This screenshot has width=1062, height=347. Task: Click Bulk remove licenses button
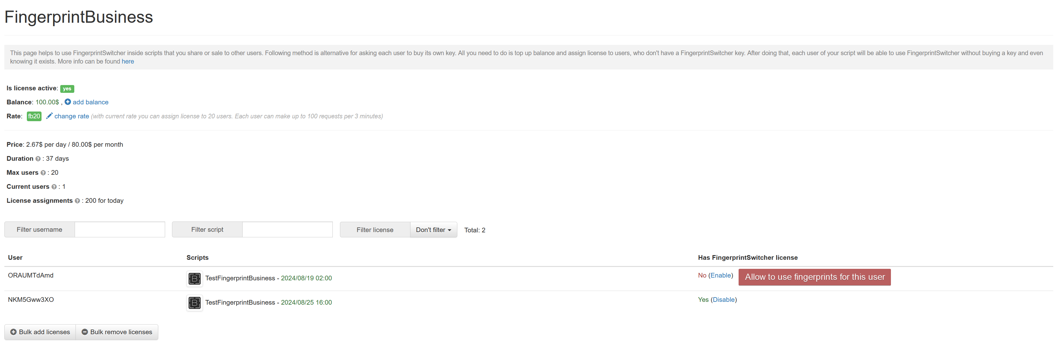[x=117, y=332]
